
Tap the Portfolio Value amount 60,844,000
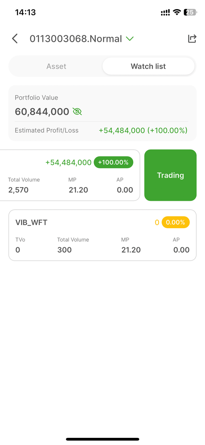[42, 112]
